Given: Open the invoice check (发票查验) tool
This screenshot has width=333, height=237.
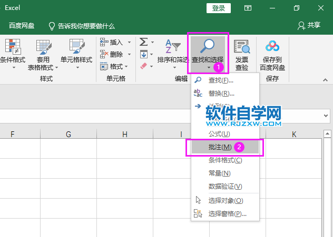Looking at the screenshot, I should point(241,55).
